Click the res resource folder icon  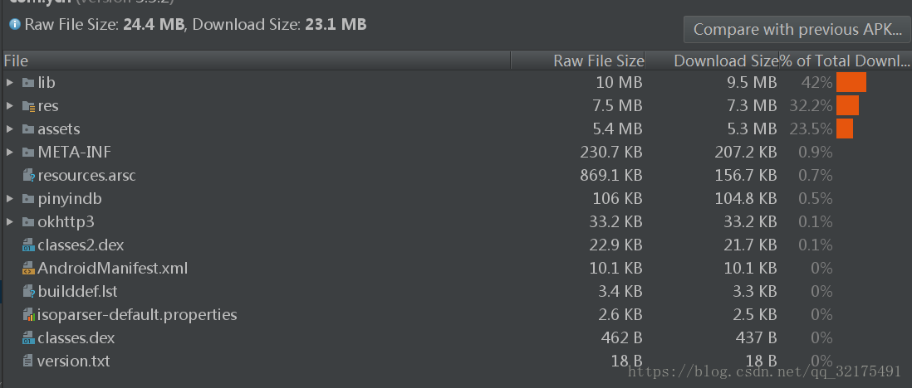pos(28,106)
